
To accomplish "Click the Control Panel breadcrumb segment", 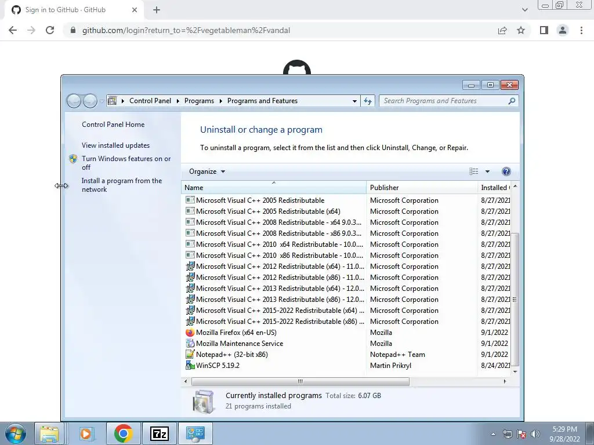I will pyautogui.click(x=150, y=101).
